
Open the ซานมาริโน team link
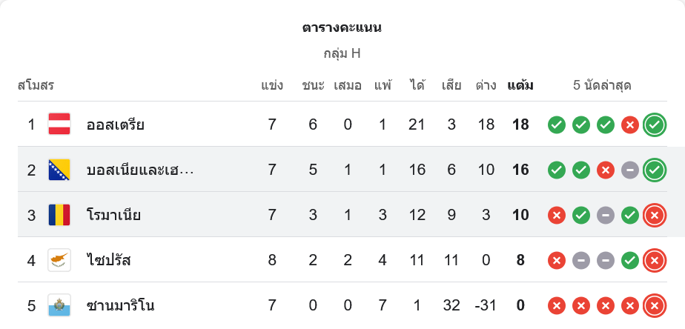point(120,305)
